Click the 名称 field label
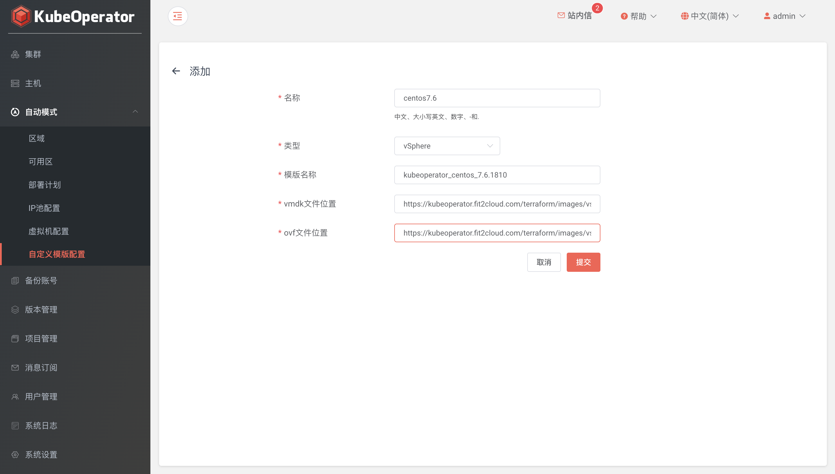The width and height of the screenshot is (835, 474). coord(292,98)
